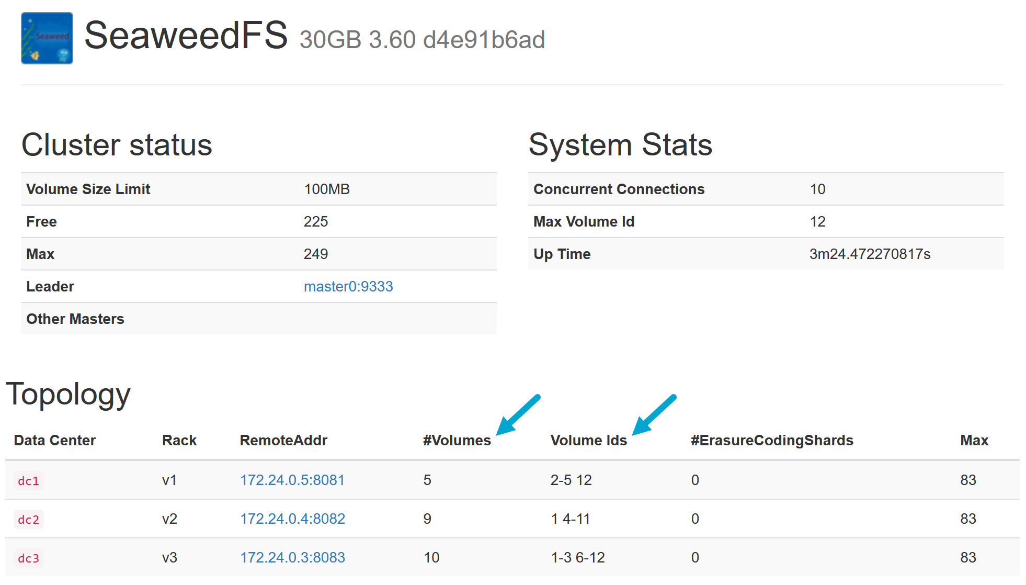Viewport: 1026px width, 585px height.
Task: Click the volume ids 1-3 6-12 cell
Action: [x=577, y=557]
